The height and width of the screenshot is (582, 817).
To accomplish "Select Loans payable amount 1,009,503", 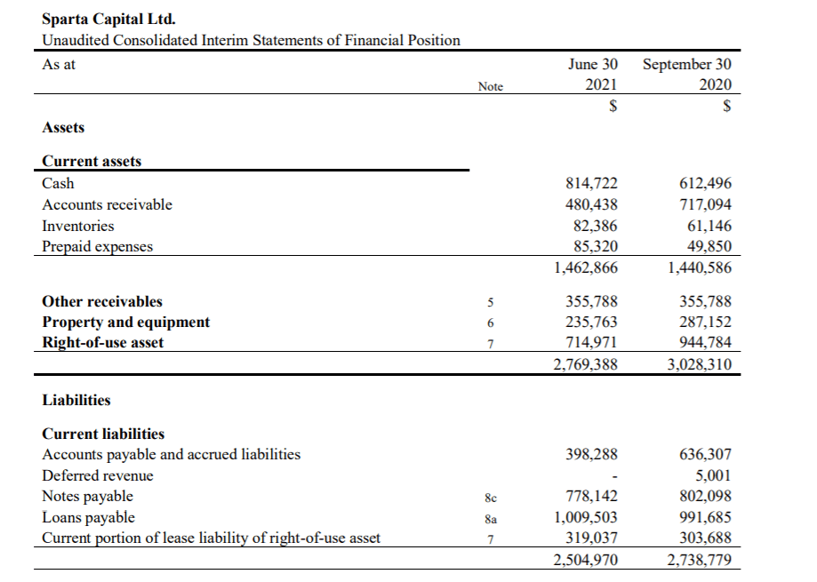I will click(586, 517).
